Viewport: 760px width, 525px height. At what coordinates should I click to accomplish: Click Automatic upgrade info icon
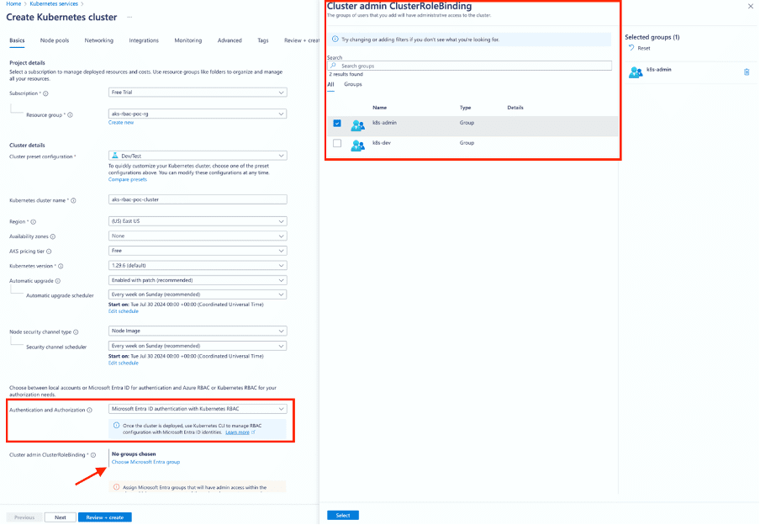point(58,281)
